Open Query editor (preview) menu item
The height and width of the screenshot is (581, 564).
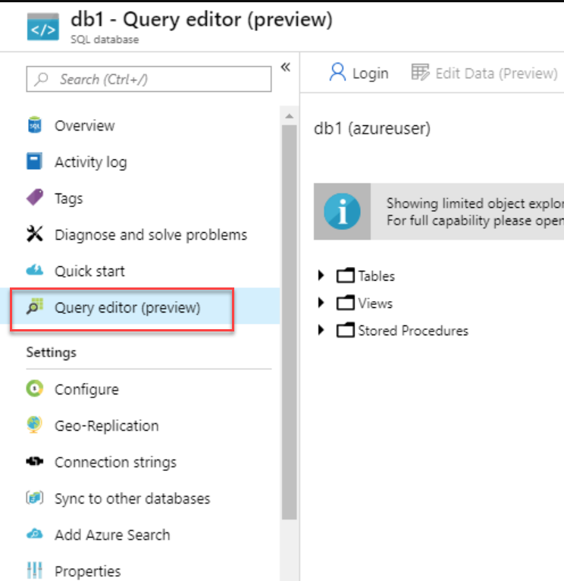(127, 308)
